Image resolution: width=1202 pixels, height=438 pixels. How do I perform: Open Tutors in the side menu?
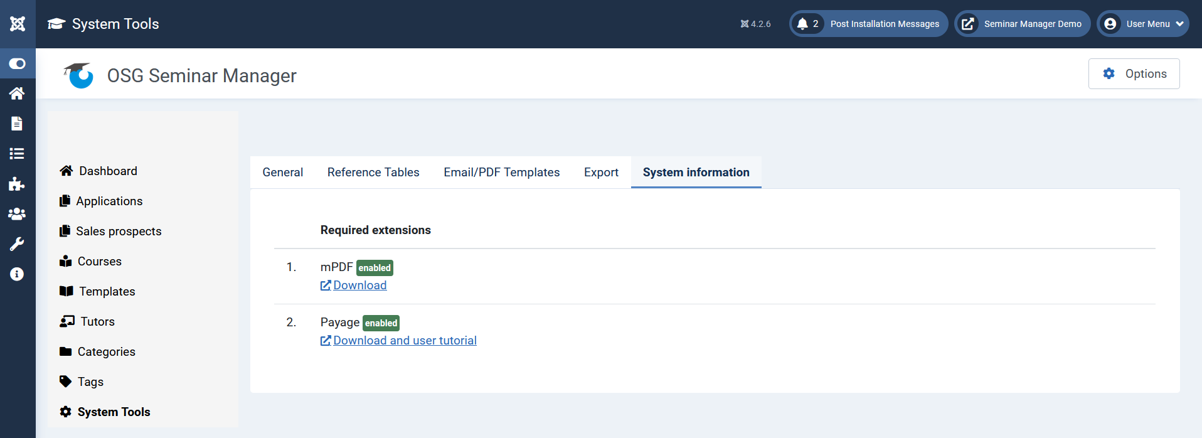(x=97, y=322)
